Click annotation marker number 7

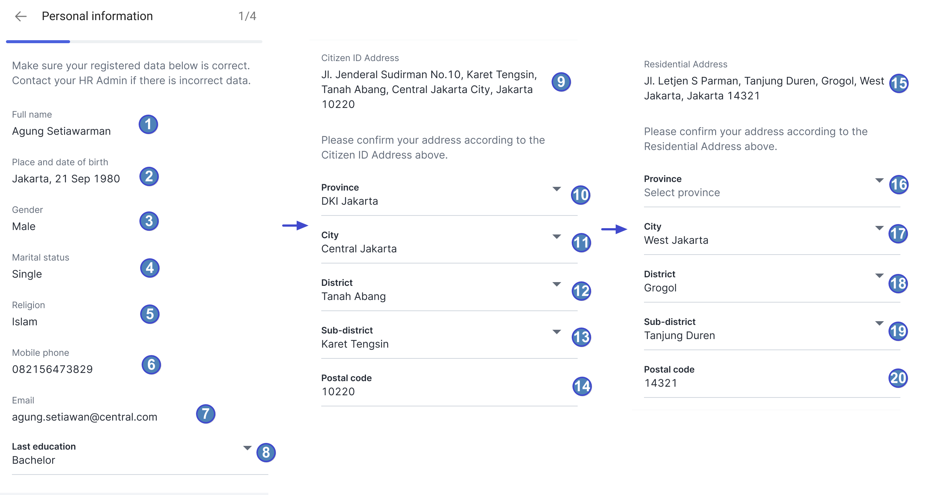(206, 414)
